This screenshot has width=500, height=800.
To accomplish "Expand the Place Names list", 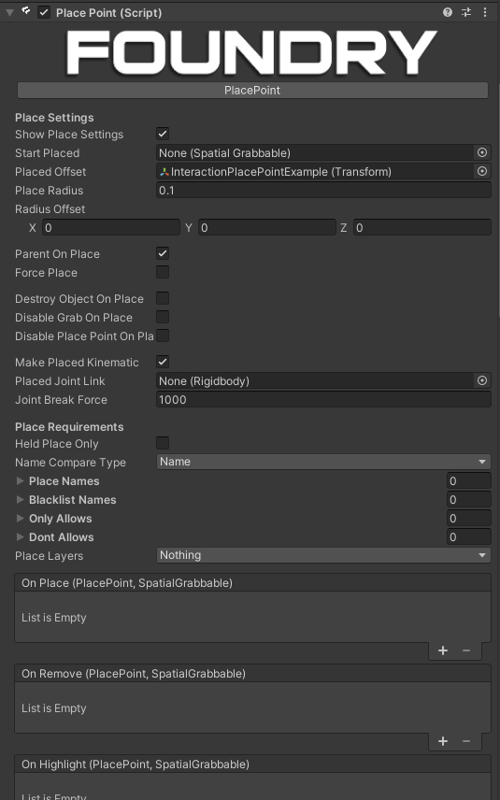I will (x=20, y=480).
